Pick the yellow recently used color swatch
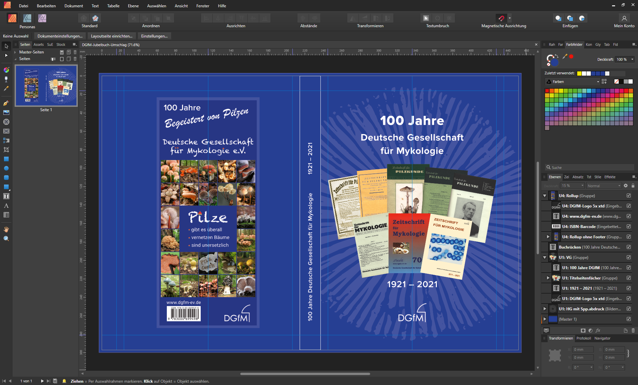 tap(579, 73)
